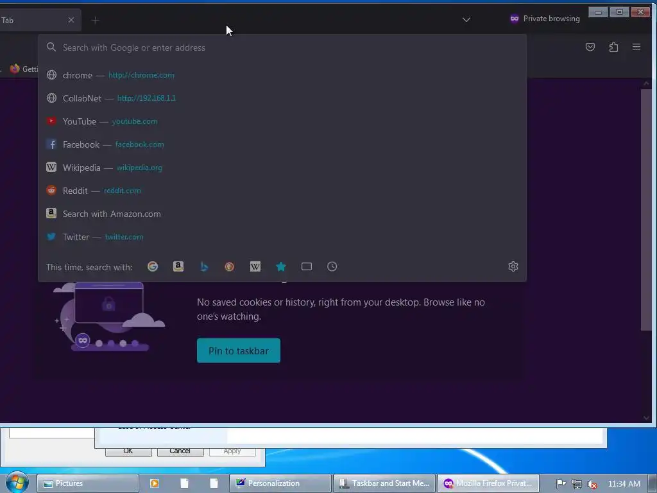The width and height of the screenshot is (657, 493).
Task: Click Apply in the background dialog
Action: coord(232,451)
